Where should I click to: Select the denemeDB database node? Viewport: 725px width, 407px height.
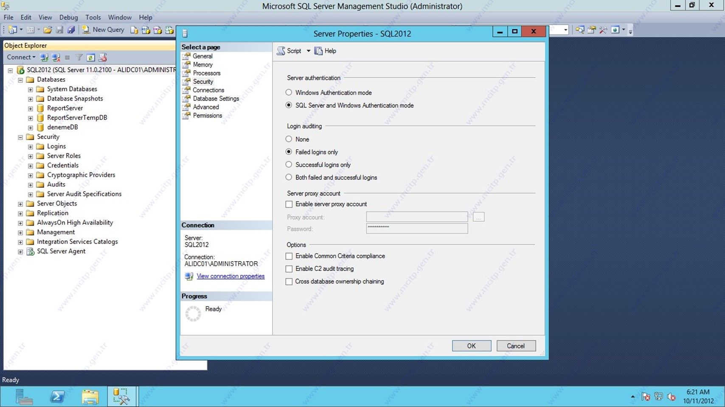point(62,127)
